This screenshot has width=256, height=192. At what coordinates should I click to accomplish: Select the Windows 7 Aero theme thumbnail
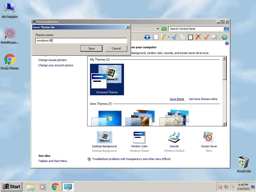pos(106,118)
